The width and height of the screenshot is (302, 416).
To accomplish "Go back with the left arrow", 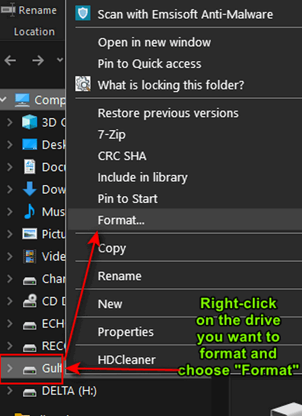I will (10, 61).
